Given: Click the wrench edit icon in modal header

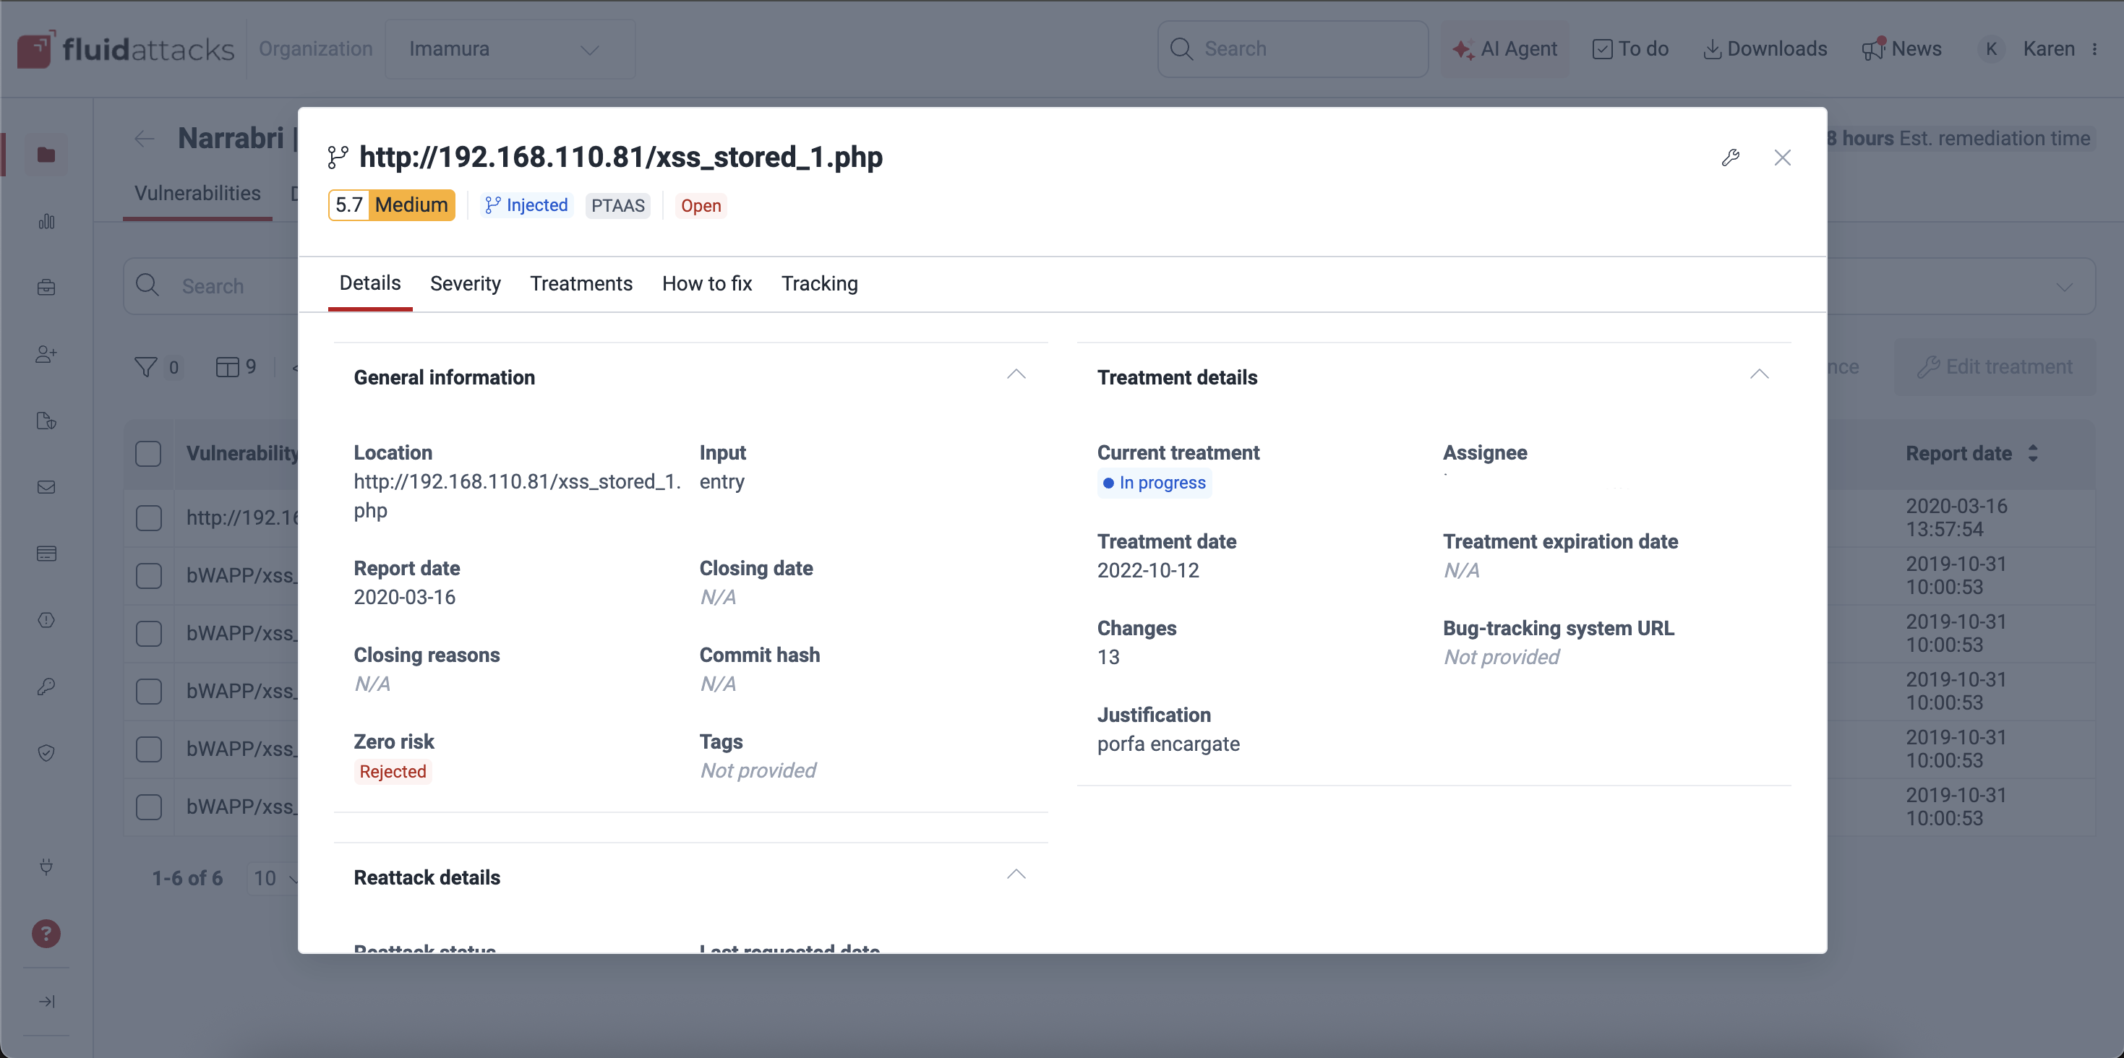Looking at the screenshot, I should pyautogui.click(x=1731, y=158).
